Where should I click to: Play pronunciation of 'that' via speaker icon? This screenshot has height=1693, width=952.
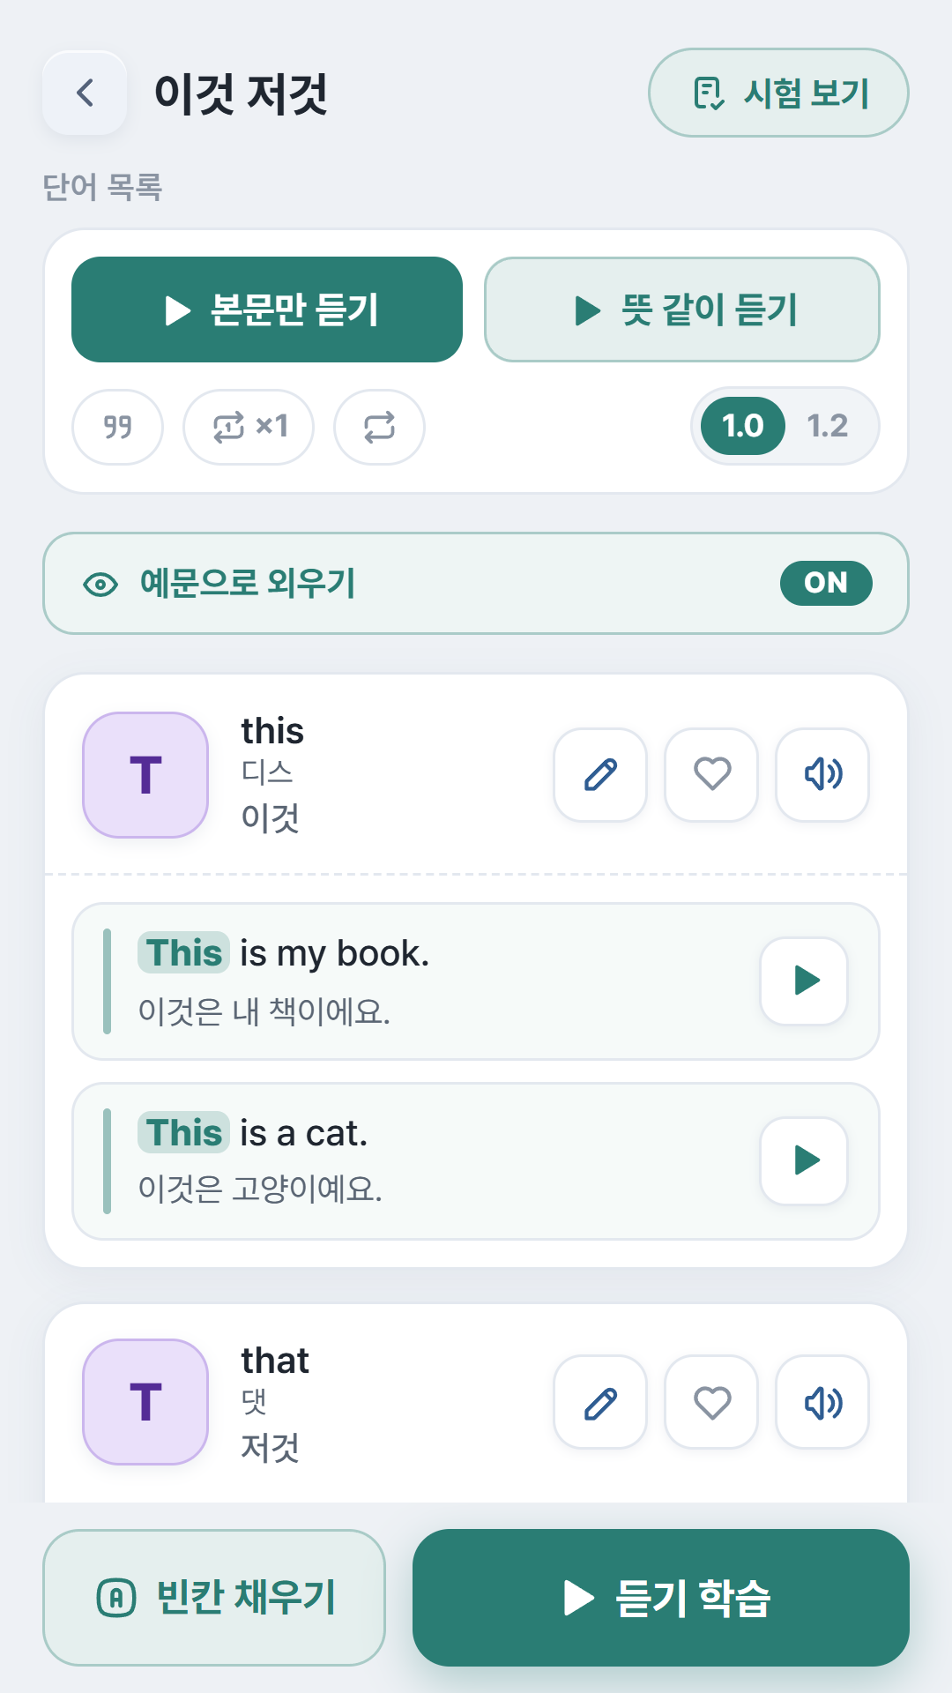pyautogui.click(x=822, y=1402)
